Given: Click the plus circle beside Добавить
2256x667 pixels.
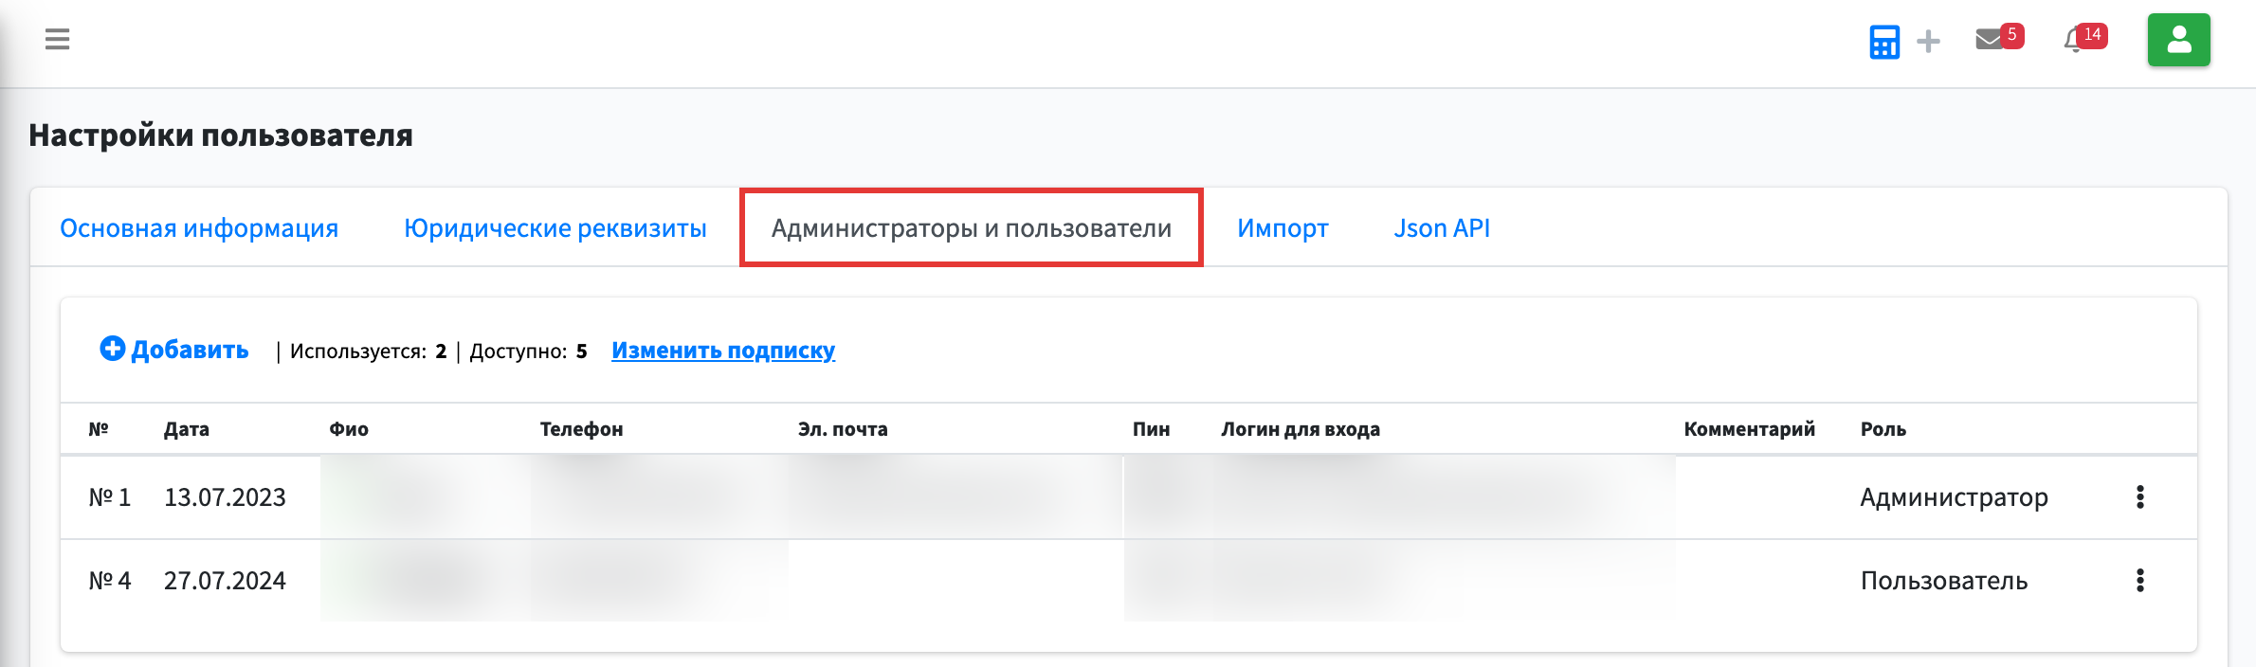Looking at the screenshot, I should point(112,349).
